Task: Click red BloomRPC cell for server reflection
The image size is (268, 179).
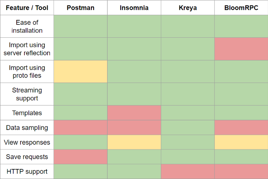Action: pos(241,49)
